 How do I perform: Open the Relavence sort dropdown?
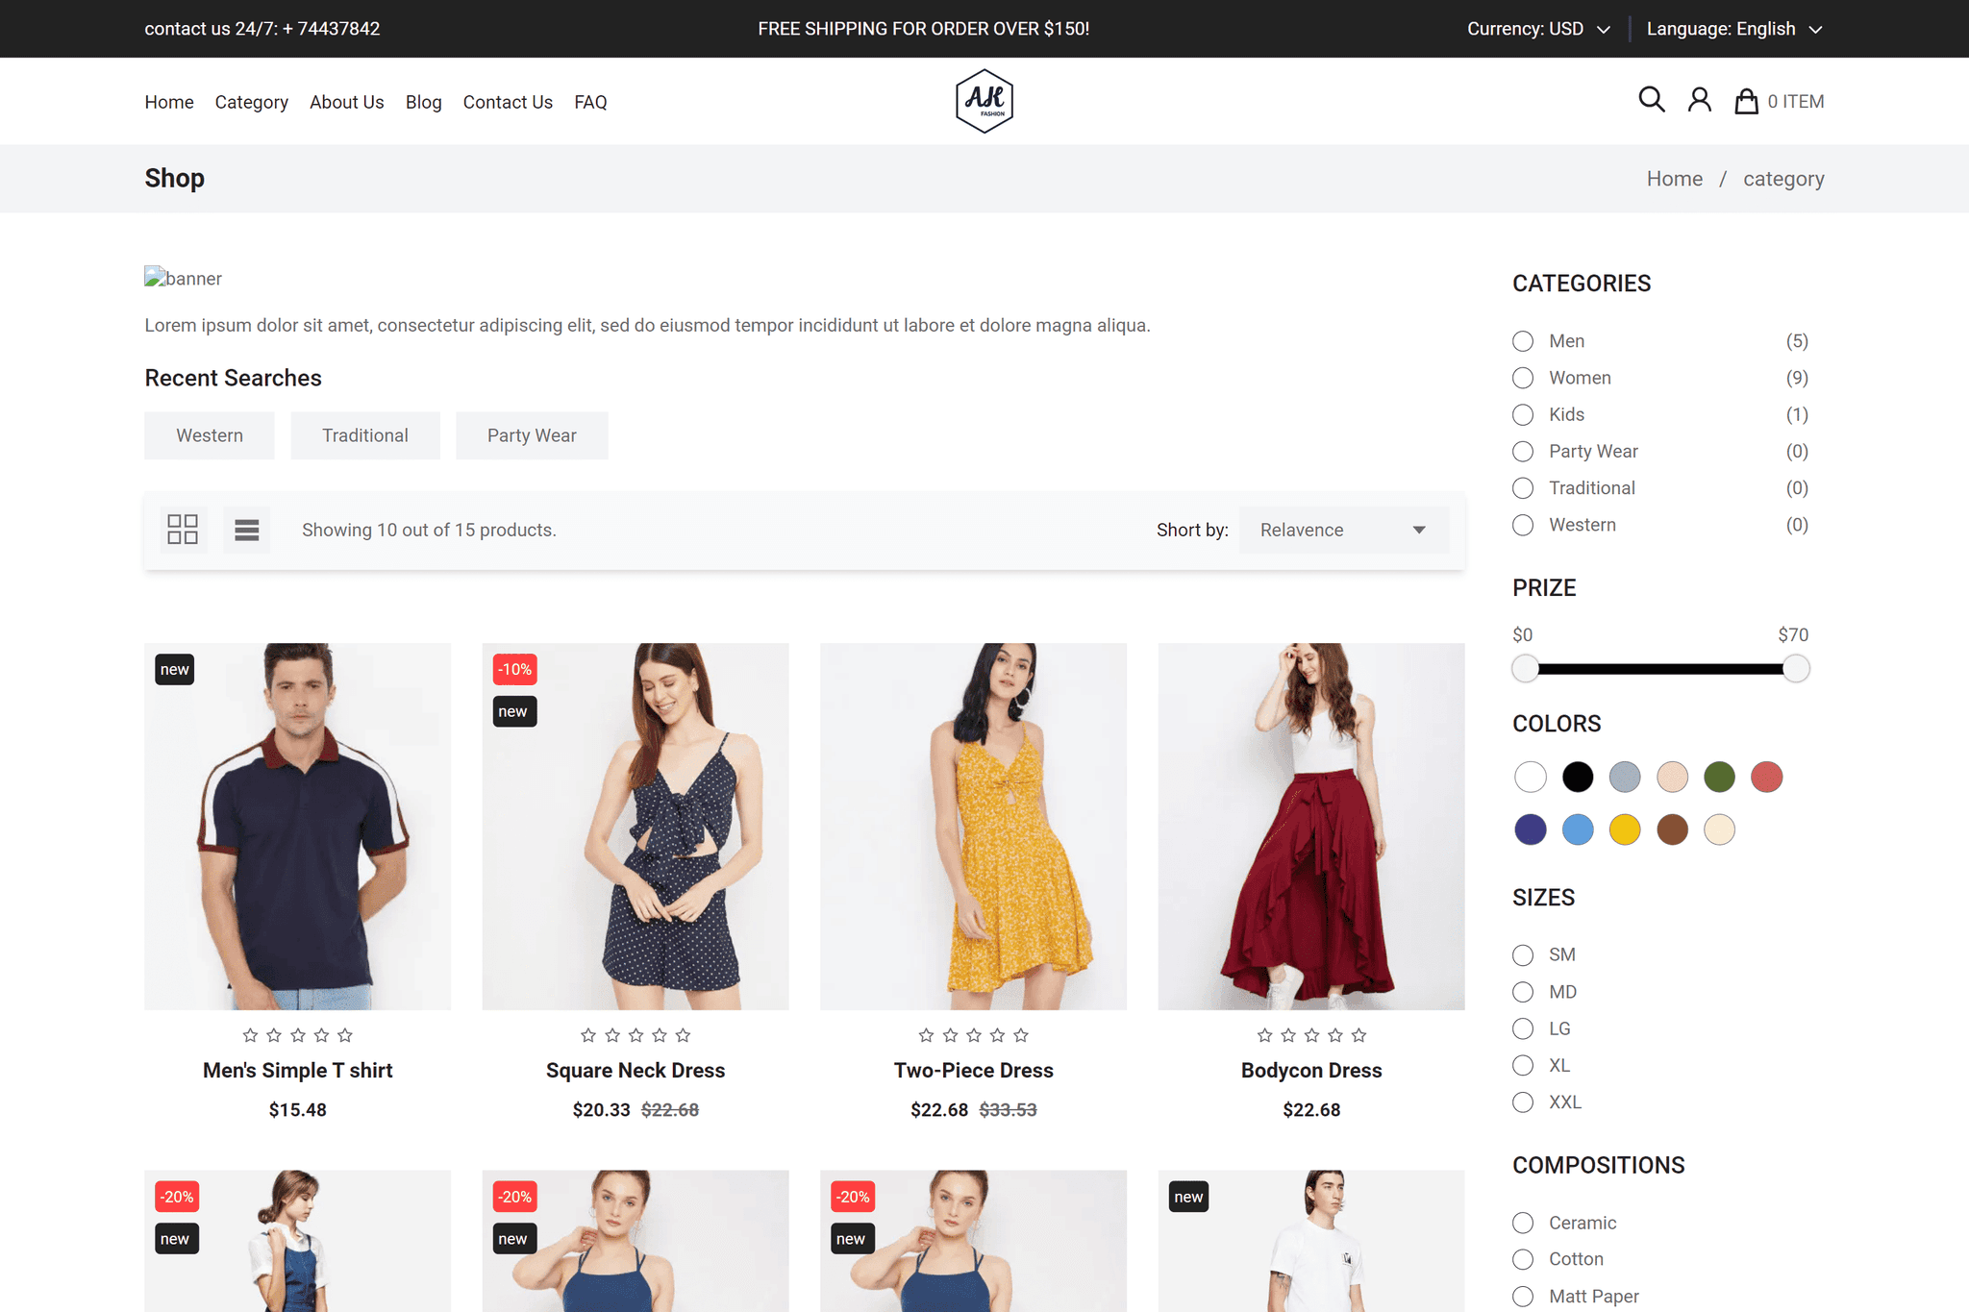coord(1343,530)
